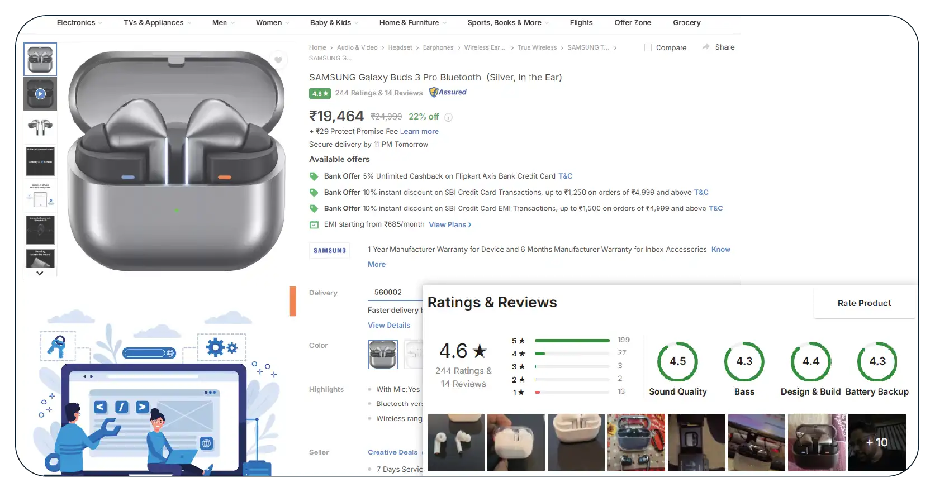The image size is (935, 492).
Task: Open T&C for Axis Bank cashback offer
Action: tap(566, 176)
